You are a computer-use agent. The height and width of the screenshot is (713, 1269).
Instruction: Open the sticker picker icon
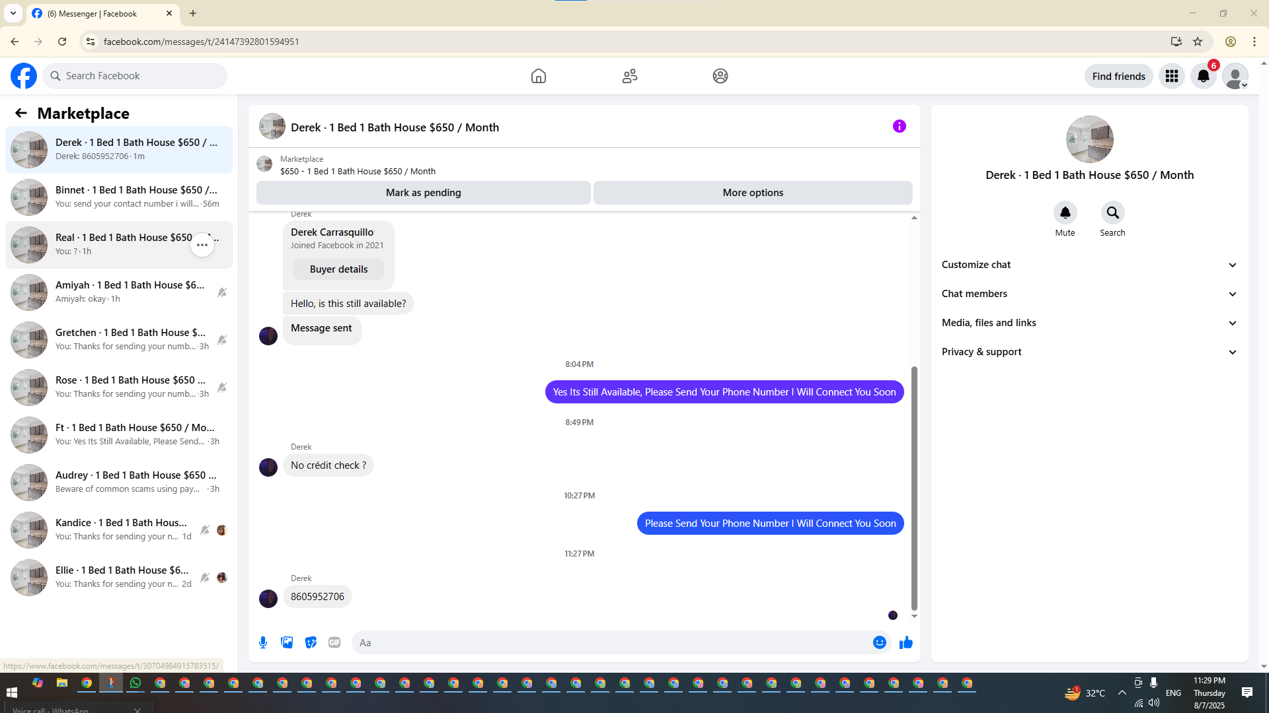point(311,642)
